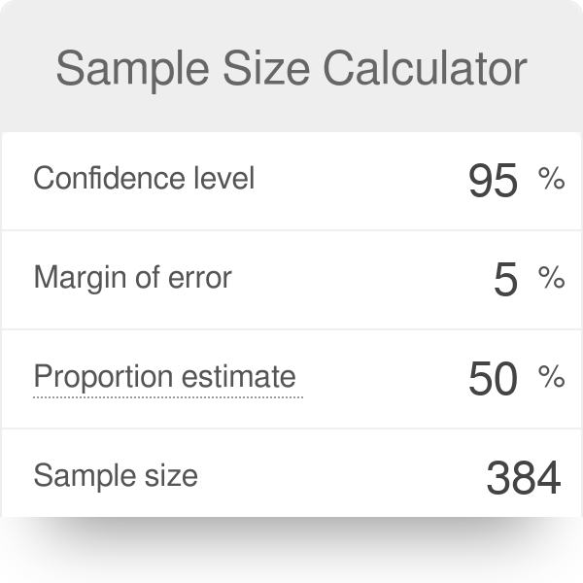The width and height of the screenshot is (583, 583).
Task: Click the percent unit beside 95
Action: pyautogui.click(x=551, y=178)
